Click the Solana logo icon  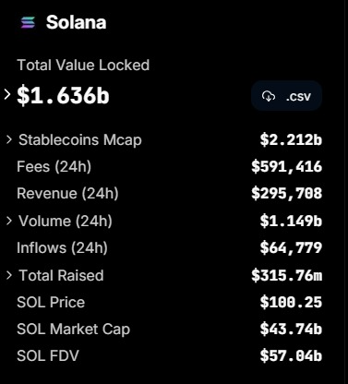click(28, 23)
